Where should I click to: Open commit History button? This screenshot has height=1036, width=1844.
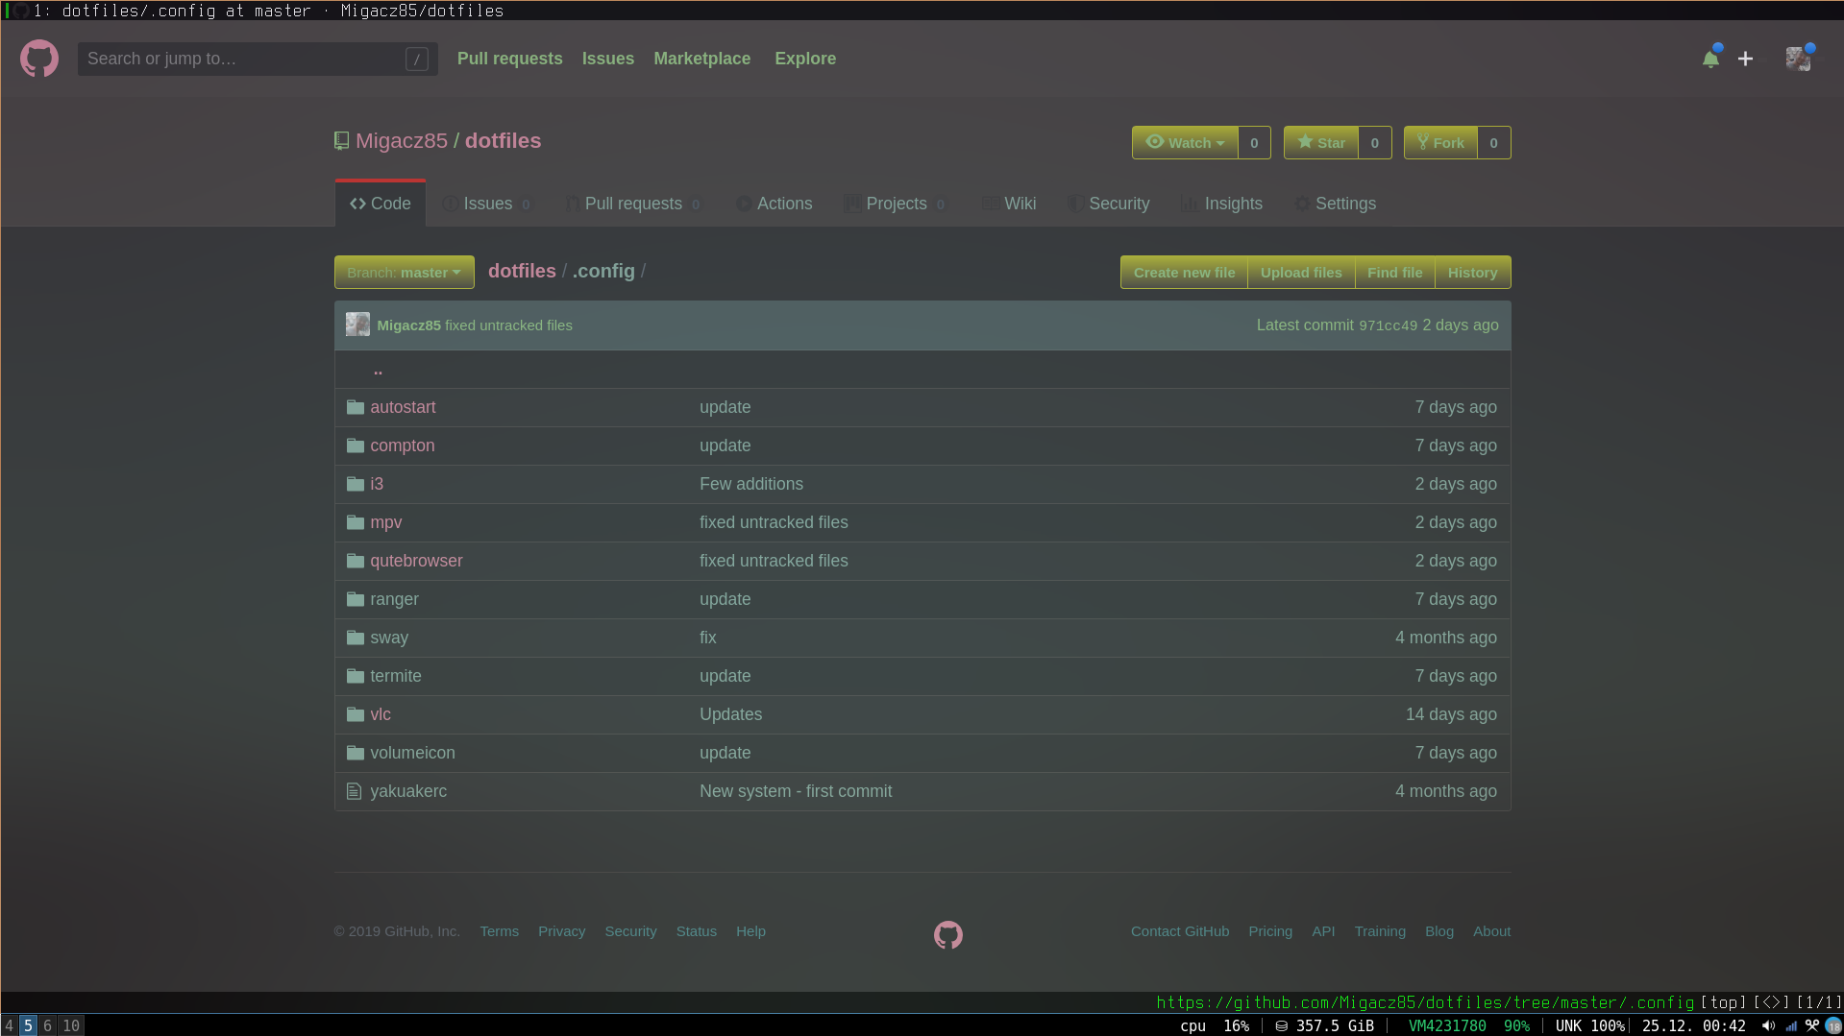click(x=1472, y=273)
